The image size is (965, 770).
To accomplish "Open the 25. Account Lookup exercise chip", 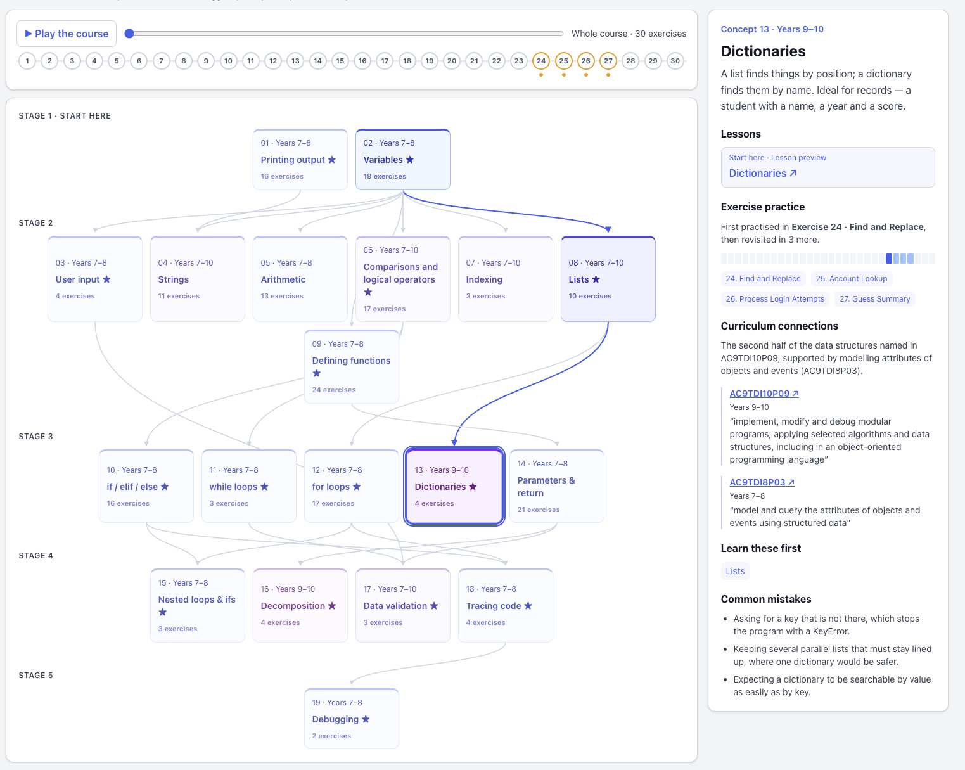I will click(852, 278).
